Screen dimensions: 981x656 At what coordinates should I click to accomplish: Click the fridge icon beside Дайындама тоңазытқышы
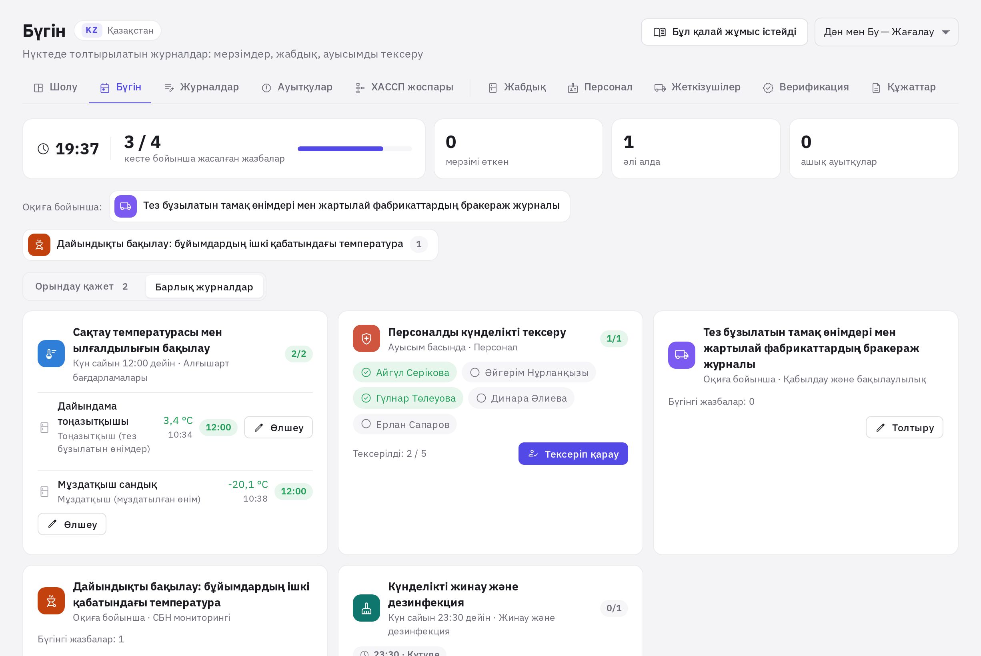[x=44, y=428]
